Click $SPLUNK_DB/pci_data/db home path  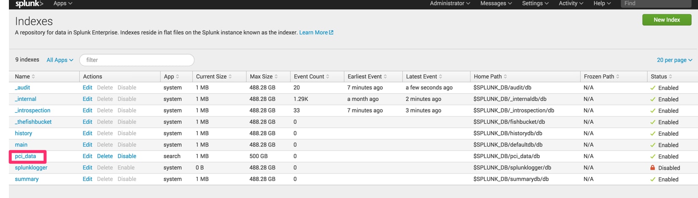[x=507, y=156]
